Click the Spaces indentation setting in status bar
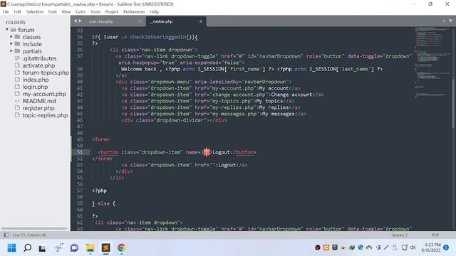The height and width of the screenshot is (256, 456). (399, 235)
